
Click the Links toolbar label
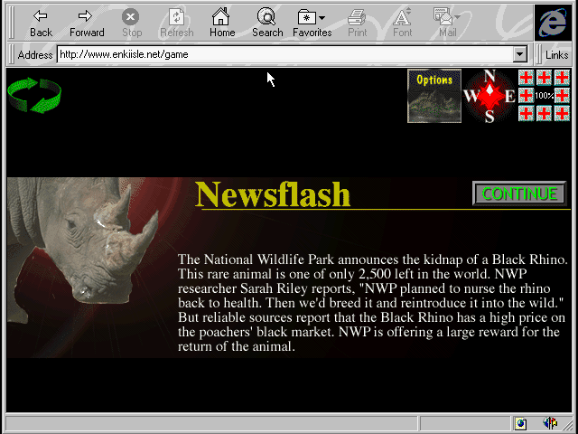[x=556, y=55]
